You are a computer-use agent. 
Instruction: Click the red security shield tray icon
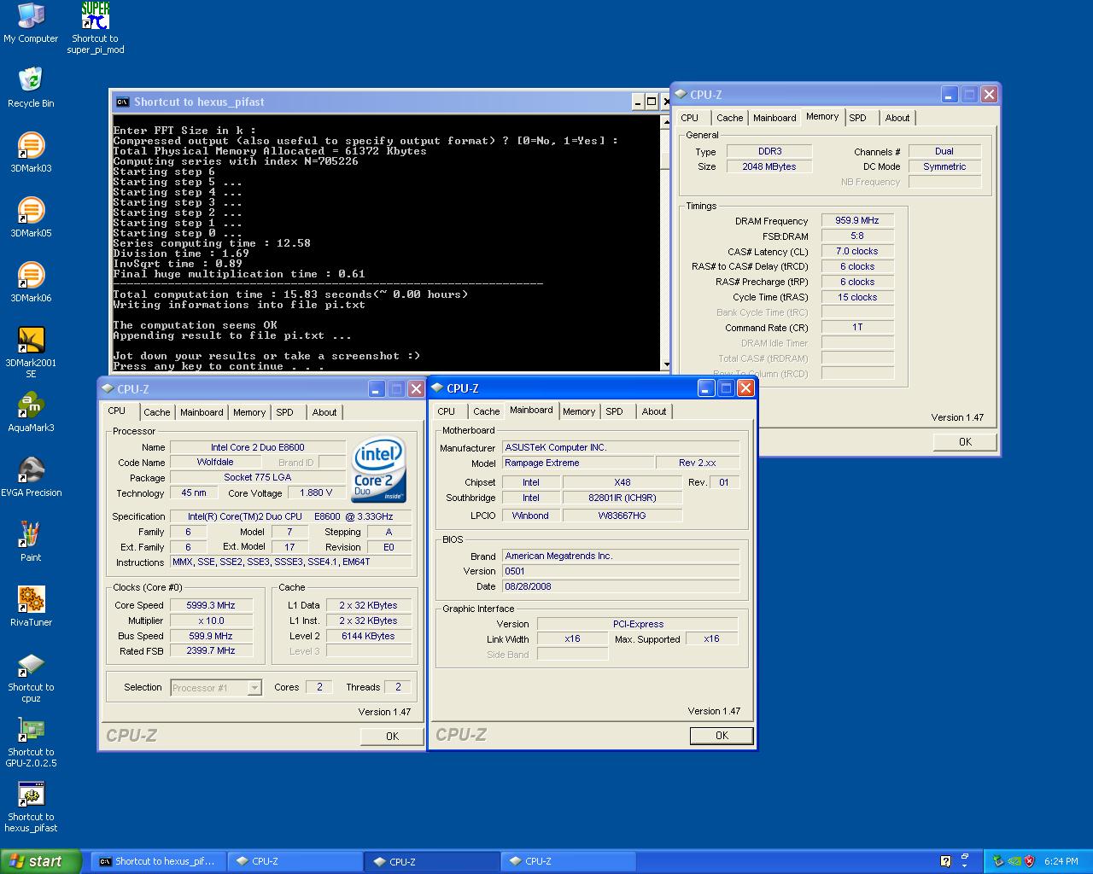1029,861
